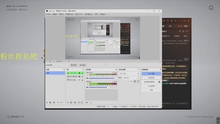Open 场景集合(S) menu
This screenshot has height=124, width=220.
tap(88, 14)
